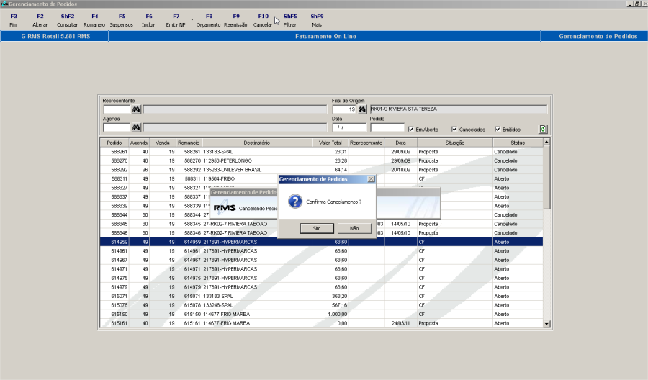Sort by the Venda column header
Screen dimensions: 648x380
163,143
